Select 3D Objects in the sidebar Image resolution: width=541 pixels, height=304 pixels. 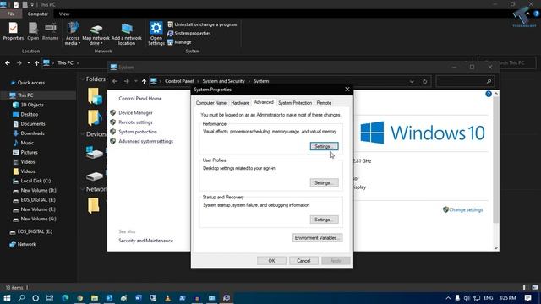[32, 105]
